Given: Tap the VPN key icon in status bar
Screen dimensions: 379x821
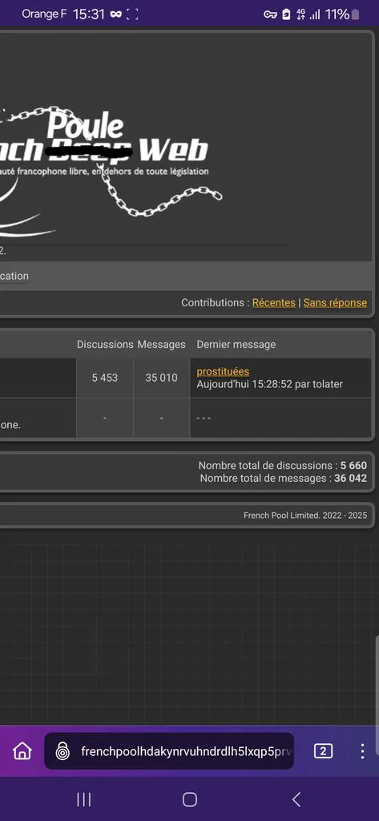Looking at the screenshot, I should (270, 14).
